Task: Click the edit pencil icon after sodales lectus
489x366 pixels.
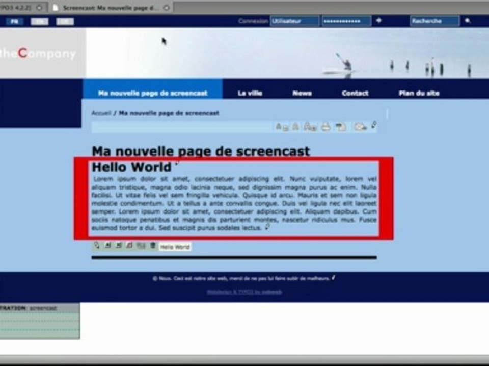Action: click(267, 227)
